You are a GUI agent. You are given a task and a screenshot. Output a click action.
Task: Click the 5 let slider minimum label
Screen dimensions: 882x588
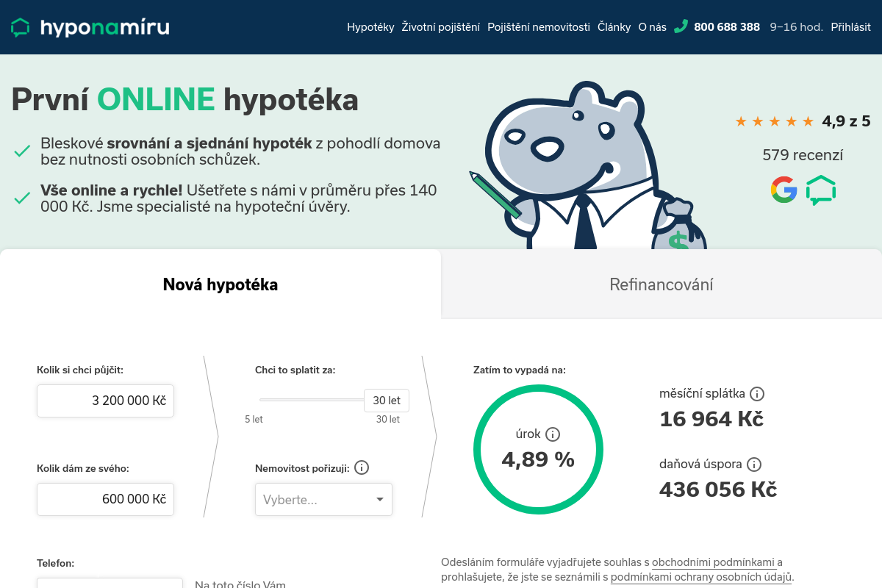click(254, 420)
